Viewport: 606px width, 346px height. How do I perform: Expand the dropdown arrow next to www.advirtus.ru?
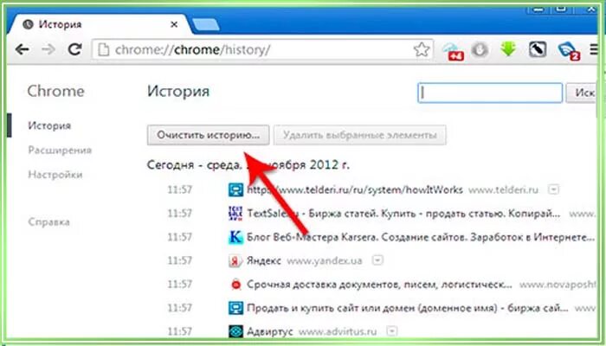click(x=392, y=331)
